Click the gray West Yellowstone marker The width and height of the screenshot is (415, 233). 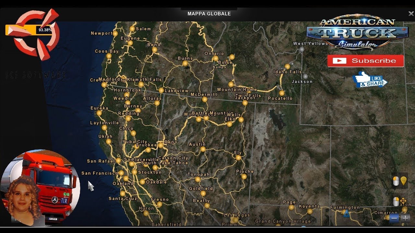point(302,49)
